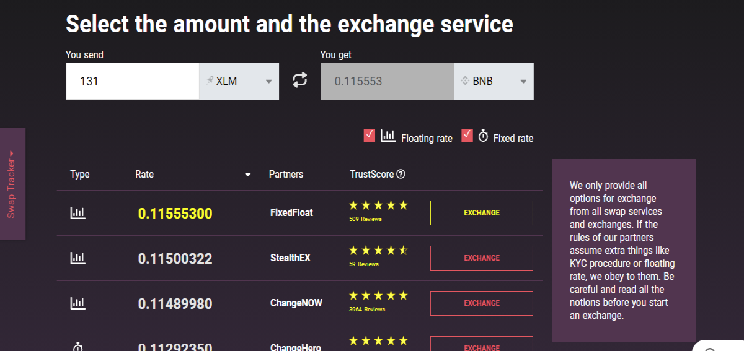744x351 pixels.
Task: Toggle the Fixed rate checkbox
Action: click(x=467, y=135)
